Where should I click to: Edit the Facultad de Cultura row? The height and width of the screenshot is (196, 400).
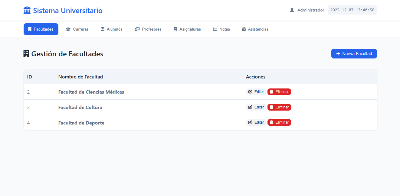pos(256,107)
